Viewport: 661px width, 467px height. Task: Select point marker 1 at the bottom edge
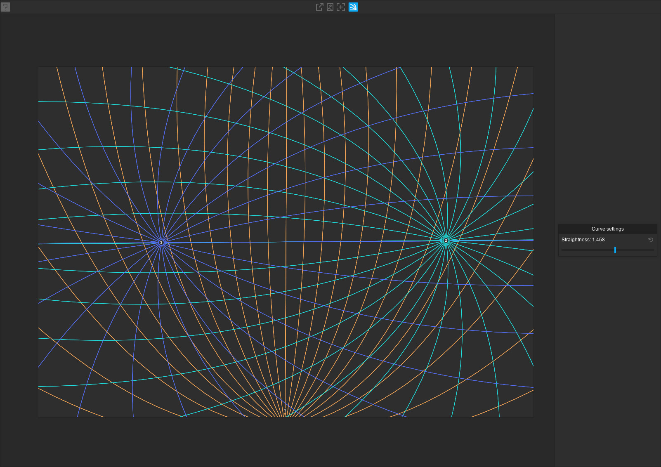(285, 410)
